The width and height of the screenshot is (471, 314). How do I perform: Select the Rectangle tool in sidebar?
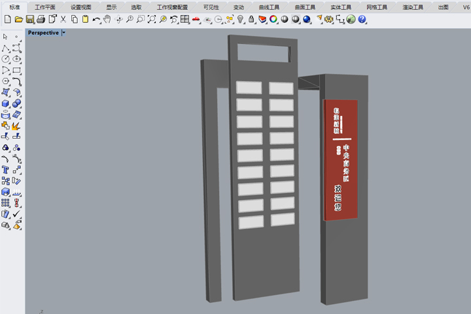click(x=17, y=70)
